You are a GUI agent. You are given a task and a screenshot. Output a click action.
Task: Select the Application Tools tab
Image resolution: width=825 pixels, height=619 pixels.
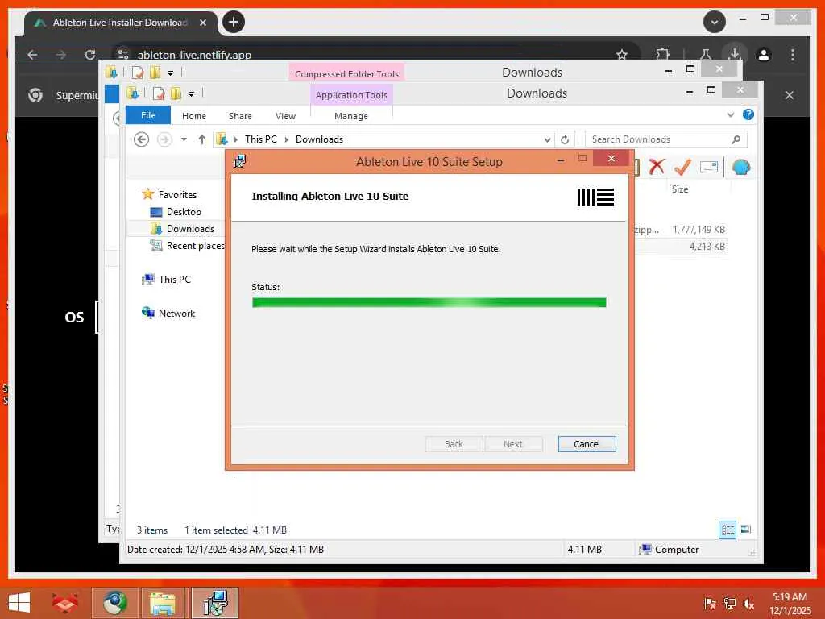[351, 95]
